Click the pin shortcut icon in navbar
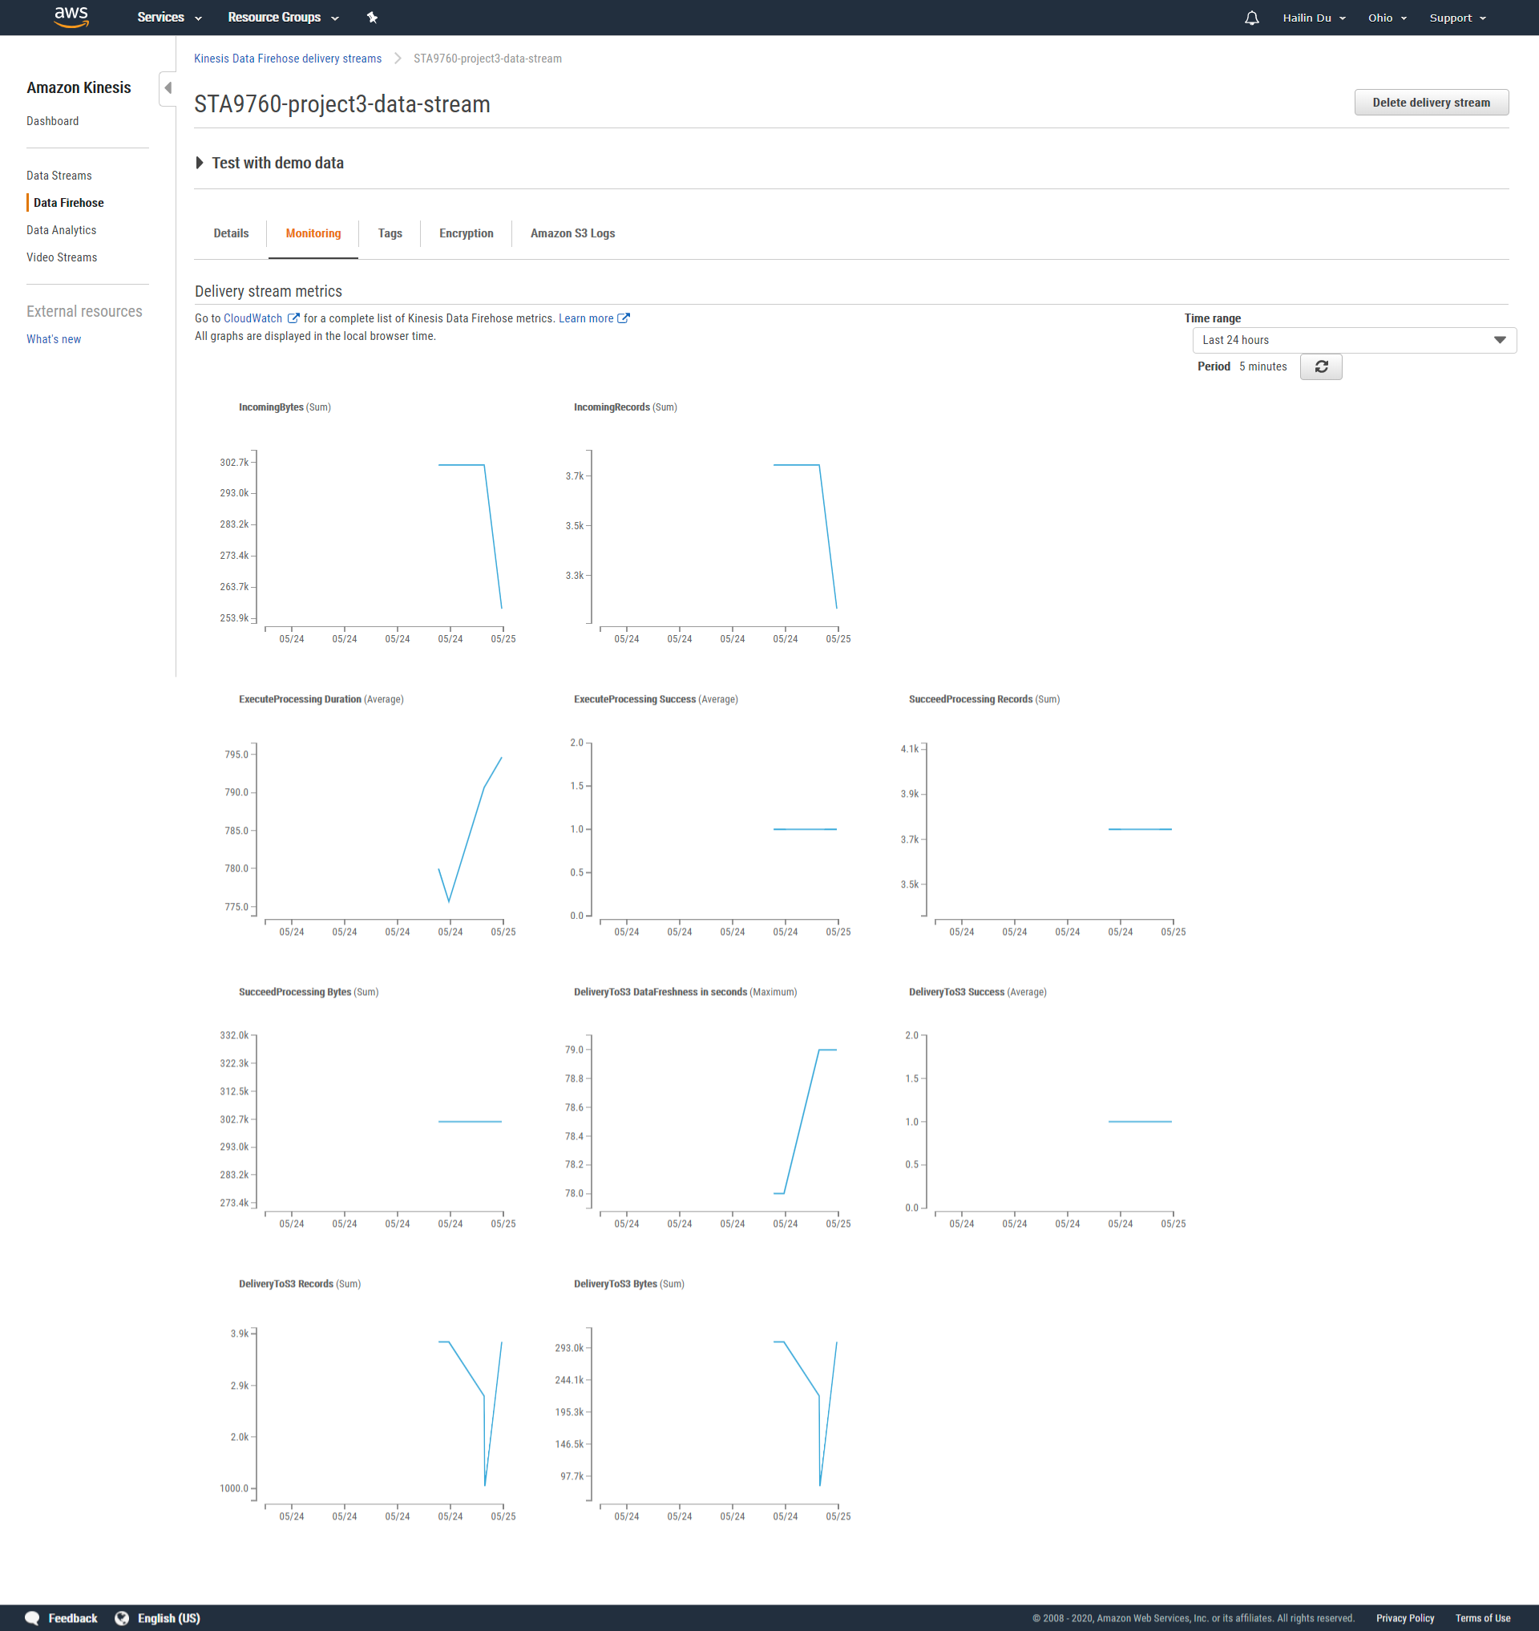Screen dimensions: 1539x1631 [x=373, y=17]
